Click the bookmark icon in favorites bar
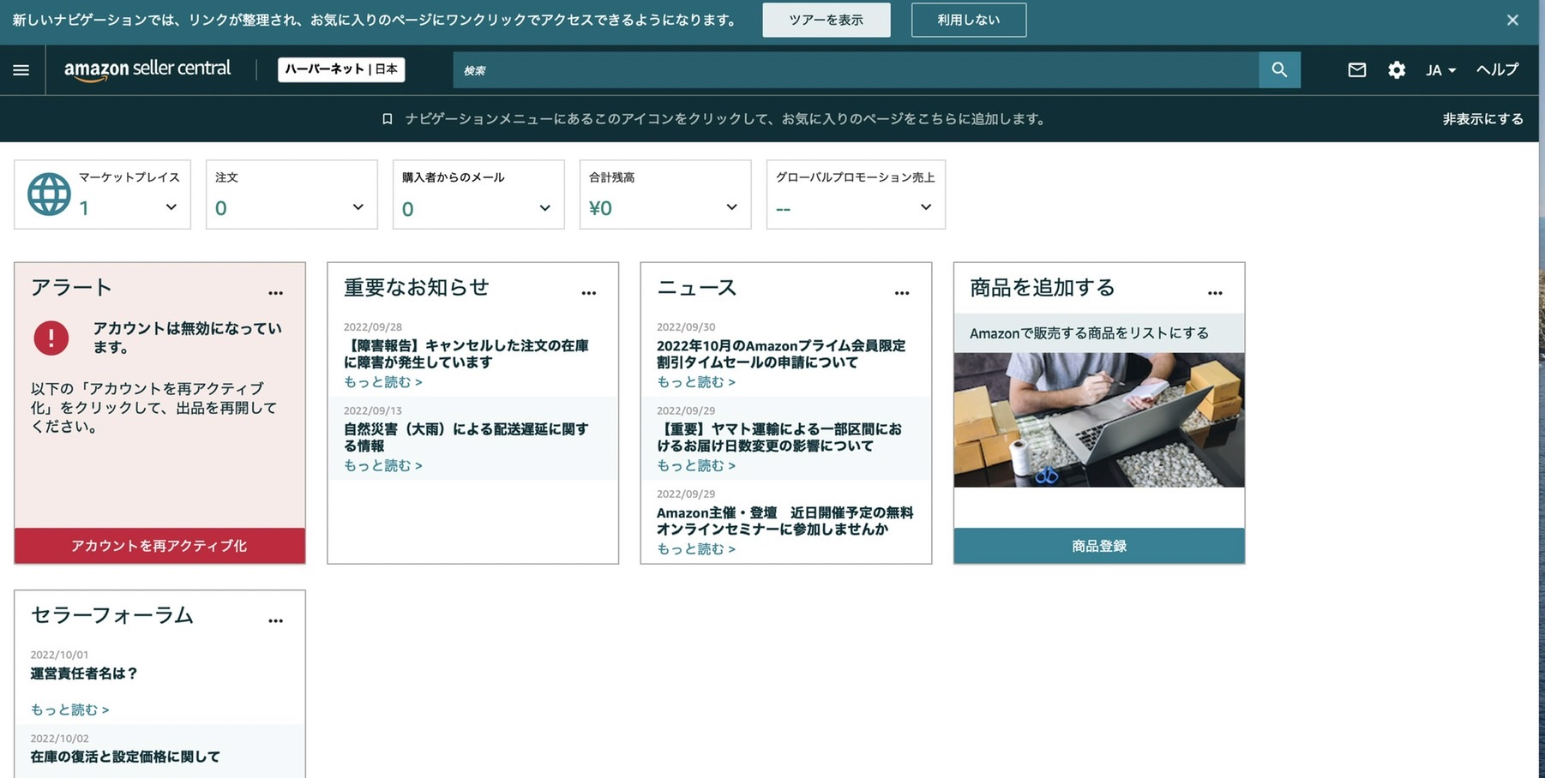Image resolution: width=1545 pixels, height=778 pixels. 388,119
